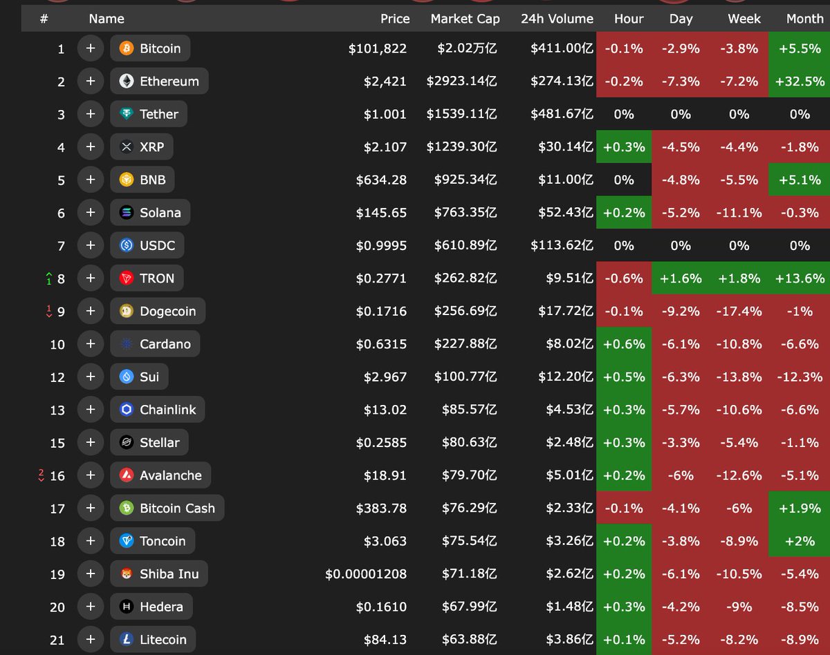Click the Stellar logo icon
The image size is (830, 655).
(127, 442)
